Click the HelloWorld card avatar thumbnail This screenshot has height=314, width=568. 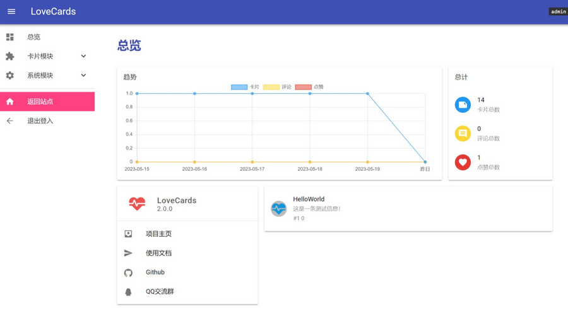click(x=278, y=209)
